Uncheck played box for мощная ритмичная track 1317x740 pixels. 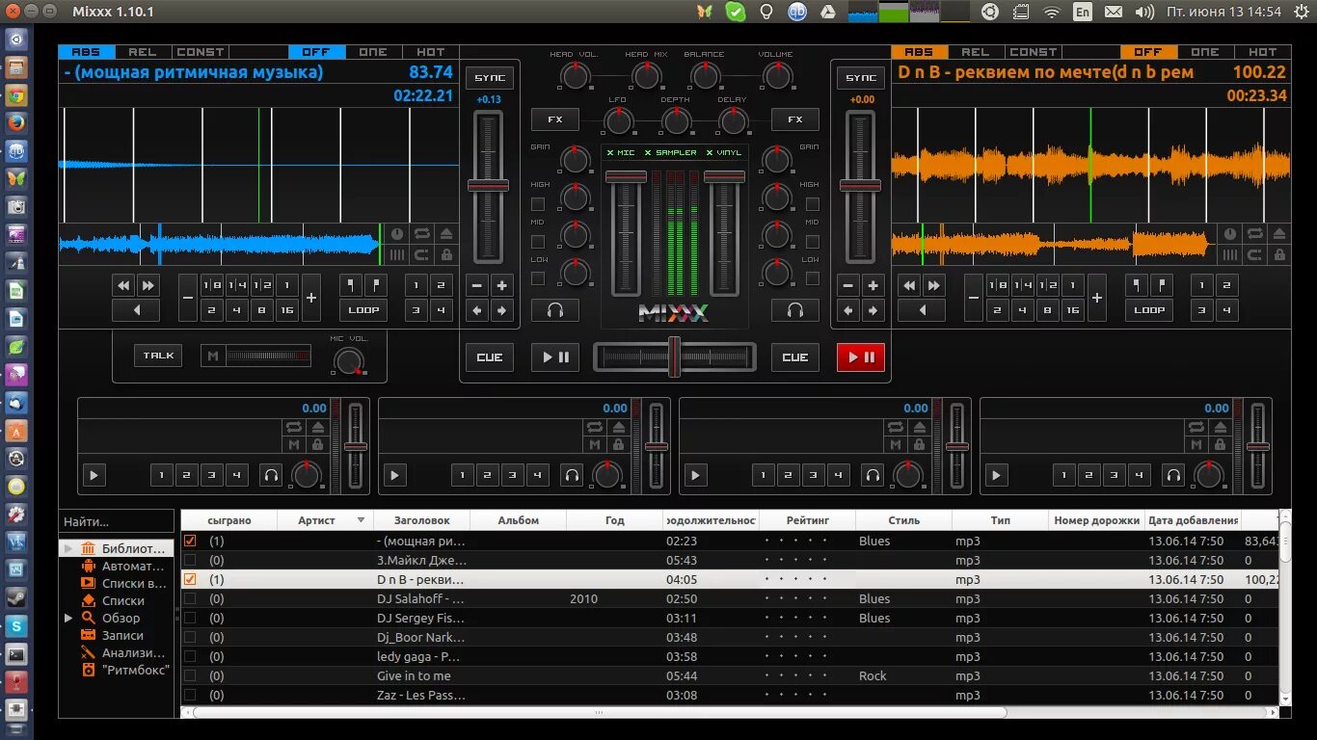190,541
